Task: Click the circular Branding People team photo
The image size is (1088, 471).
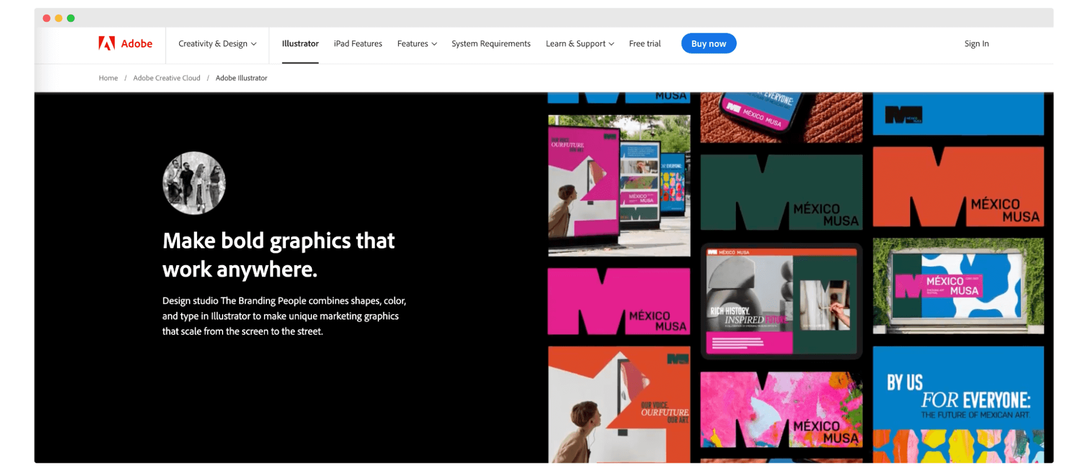Action: [194, 183]
